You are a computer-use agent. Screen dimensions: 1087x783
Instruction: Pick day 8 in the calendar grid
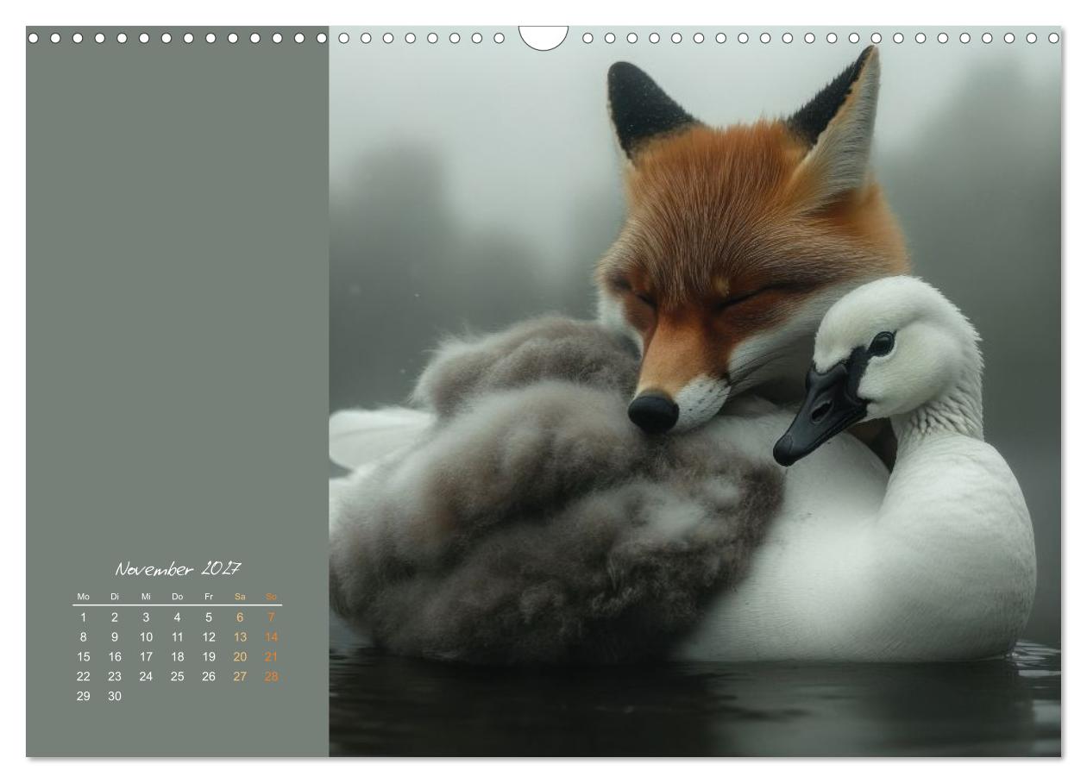coord(83,637)
